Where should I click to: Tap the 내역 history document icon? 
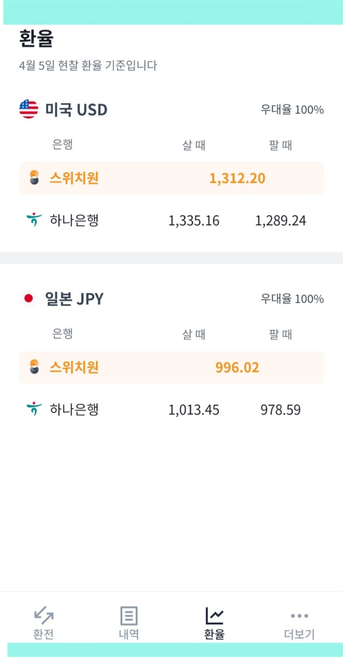129,615
